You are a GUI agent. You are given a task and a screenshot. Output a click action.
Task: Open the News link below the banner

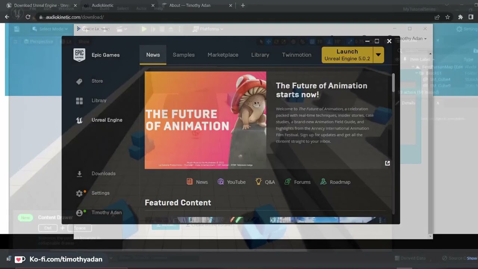click(197, 182)
